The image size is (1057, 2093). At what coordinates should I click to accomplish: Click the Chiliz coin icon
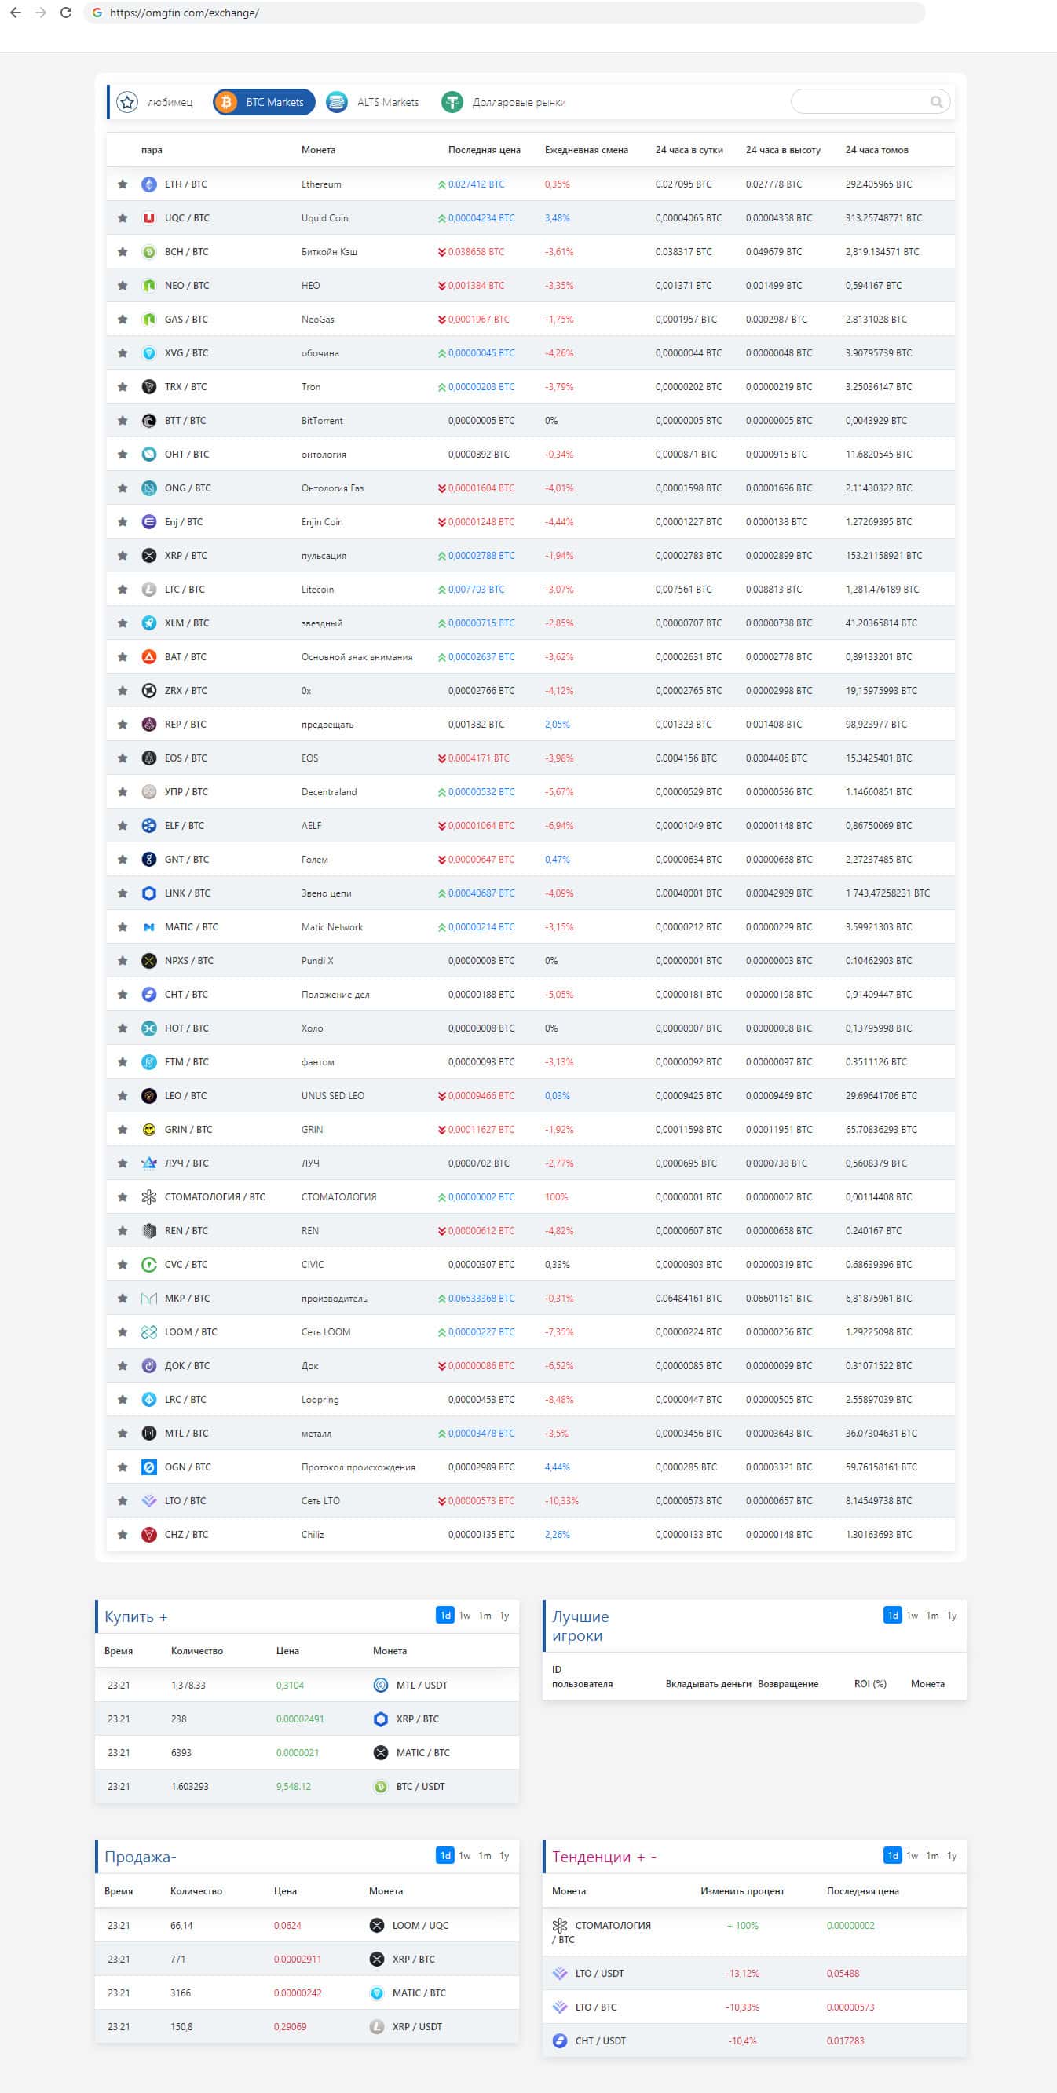coord(148,1534)
